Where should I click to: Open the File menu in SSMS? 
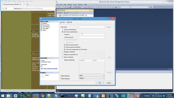pos(57,5)
